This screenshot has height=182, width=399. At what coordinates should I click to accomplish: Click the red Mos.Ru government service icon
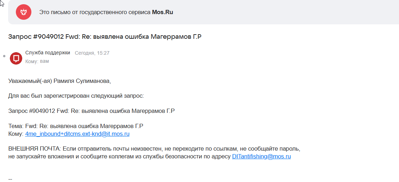tap(24, 12)
